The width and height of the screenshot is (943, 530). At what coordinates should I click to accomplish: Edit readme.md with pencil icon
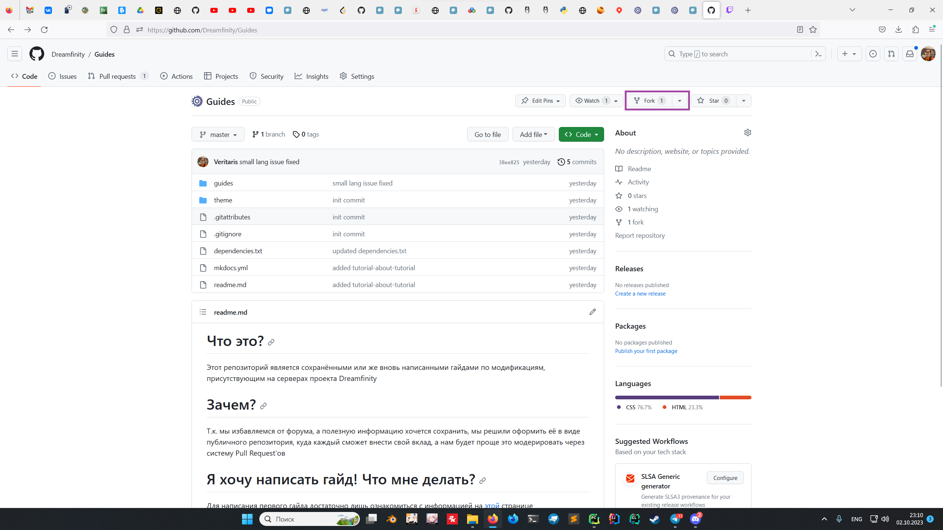click(x=592, y=312)
